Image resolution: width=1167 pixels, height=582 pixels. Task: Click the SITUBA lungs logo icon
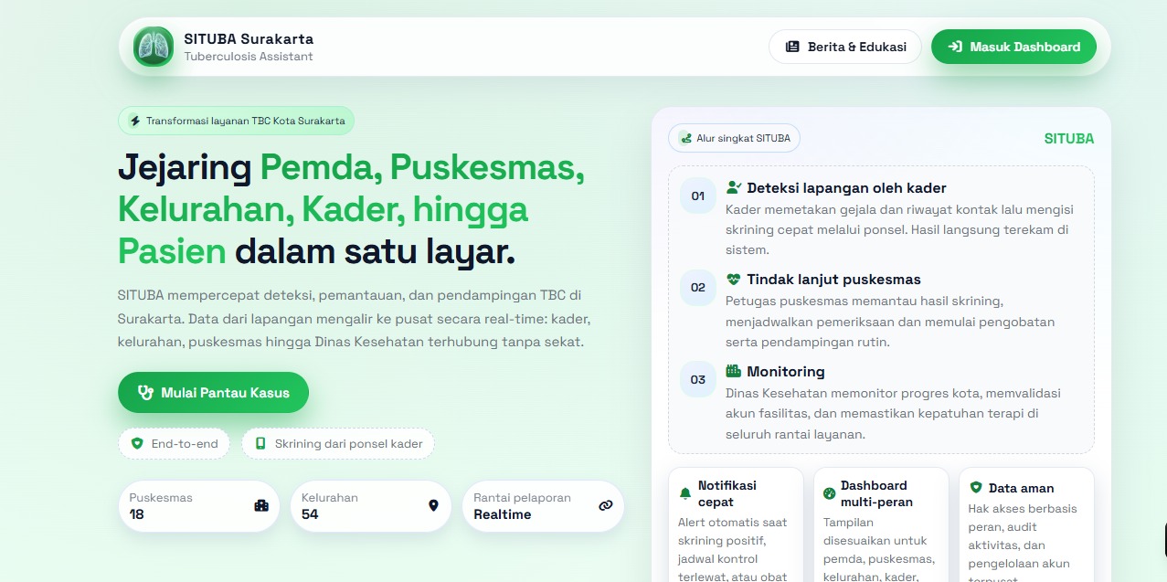pos(153,47)
